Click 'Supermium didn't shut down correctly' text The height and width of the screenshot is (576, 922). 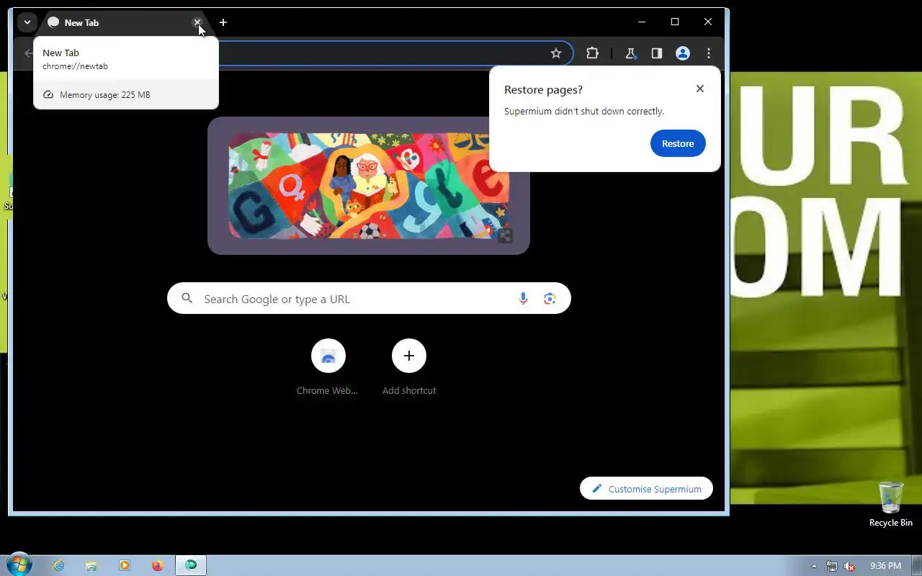tap(584, 111)
